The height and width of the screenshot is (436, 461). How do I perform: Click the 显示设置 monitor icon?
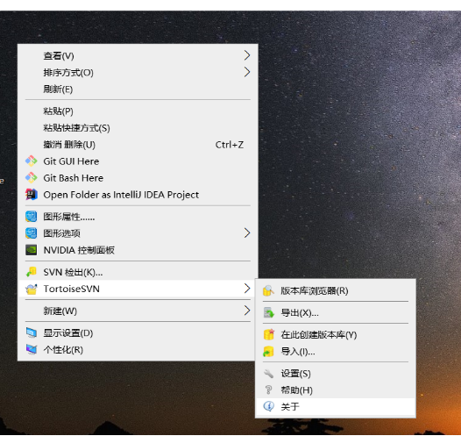click(x=32, y=333)
